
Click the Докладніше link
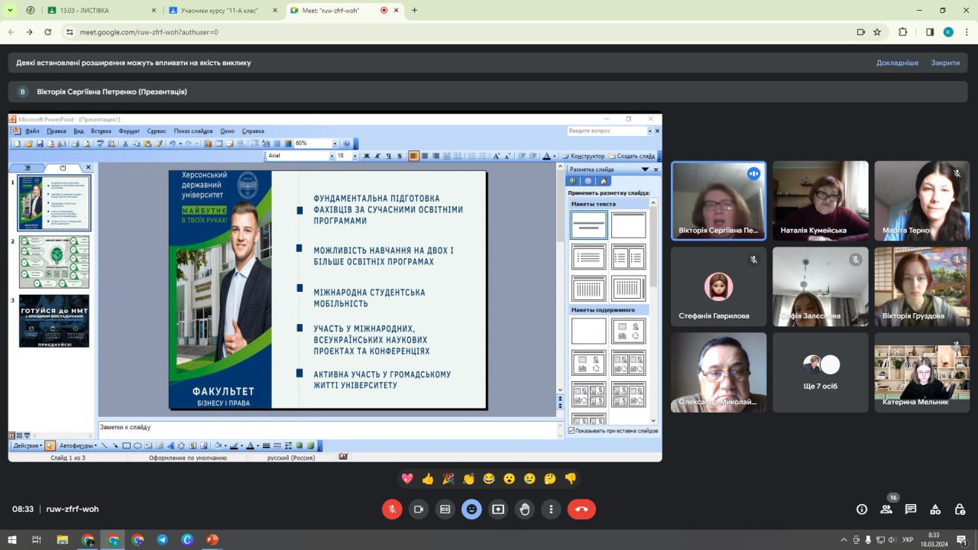(897, 63)
